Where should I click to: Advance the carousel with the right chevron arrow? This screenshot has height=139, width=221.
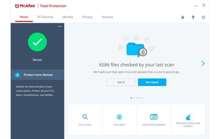tap(203, 63)
